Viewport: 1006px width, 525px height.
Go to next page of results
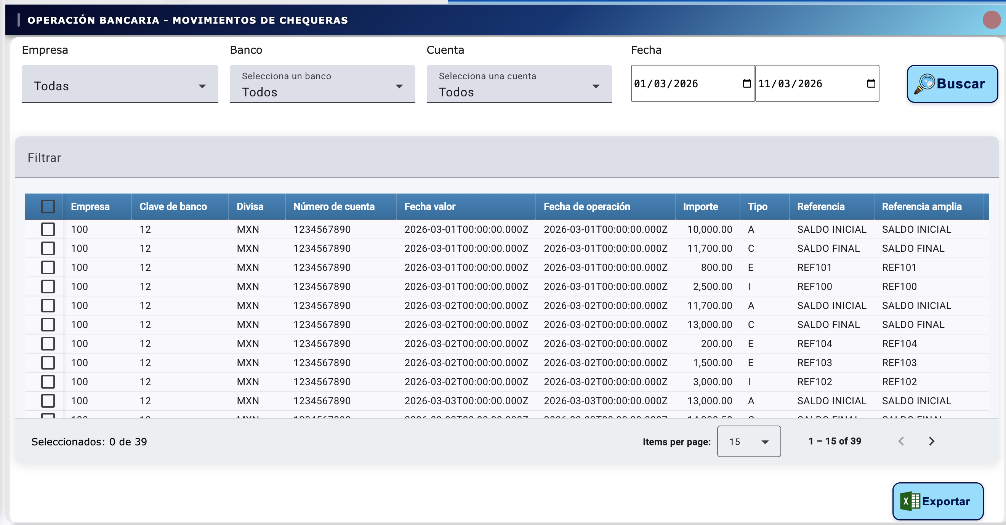pos(931,441)
